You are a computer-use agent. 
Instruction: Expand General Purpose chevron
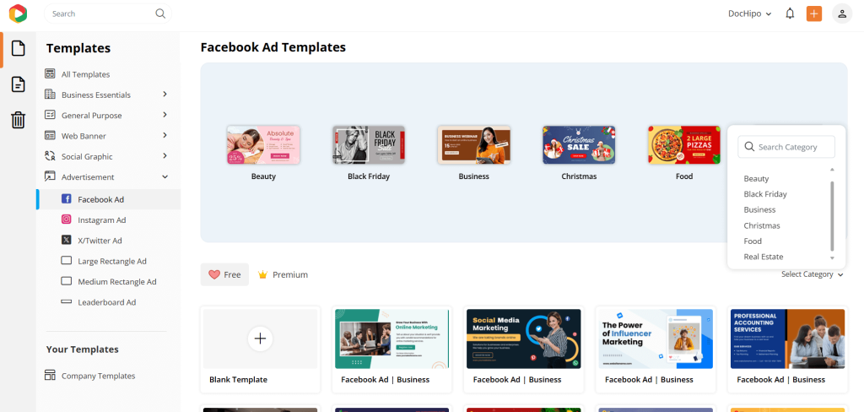click(165, 115)
